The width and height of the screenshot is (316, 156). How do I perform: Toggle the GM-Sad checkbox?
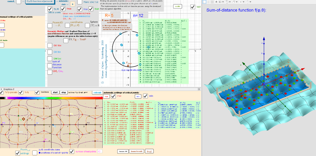click(50, 58)
